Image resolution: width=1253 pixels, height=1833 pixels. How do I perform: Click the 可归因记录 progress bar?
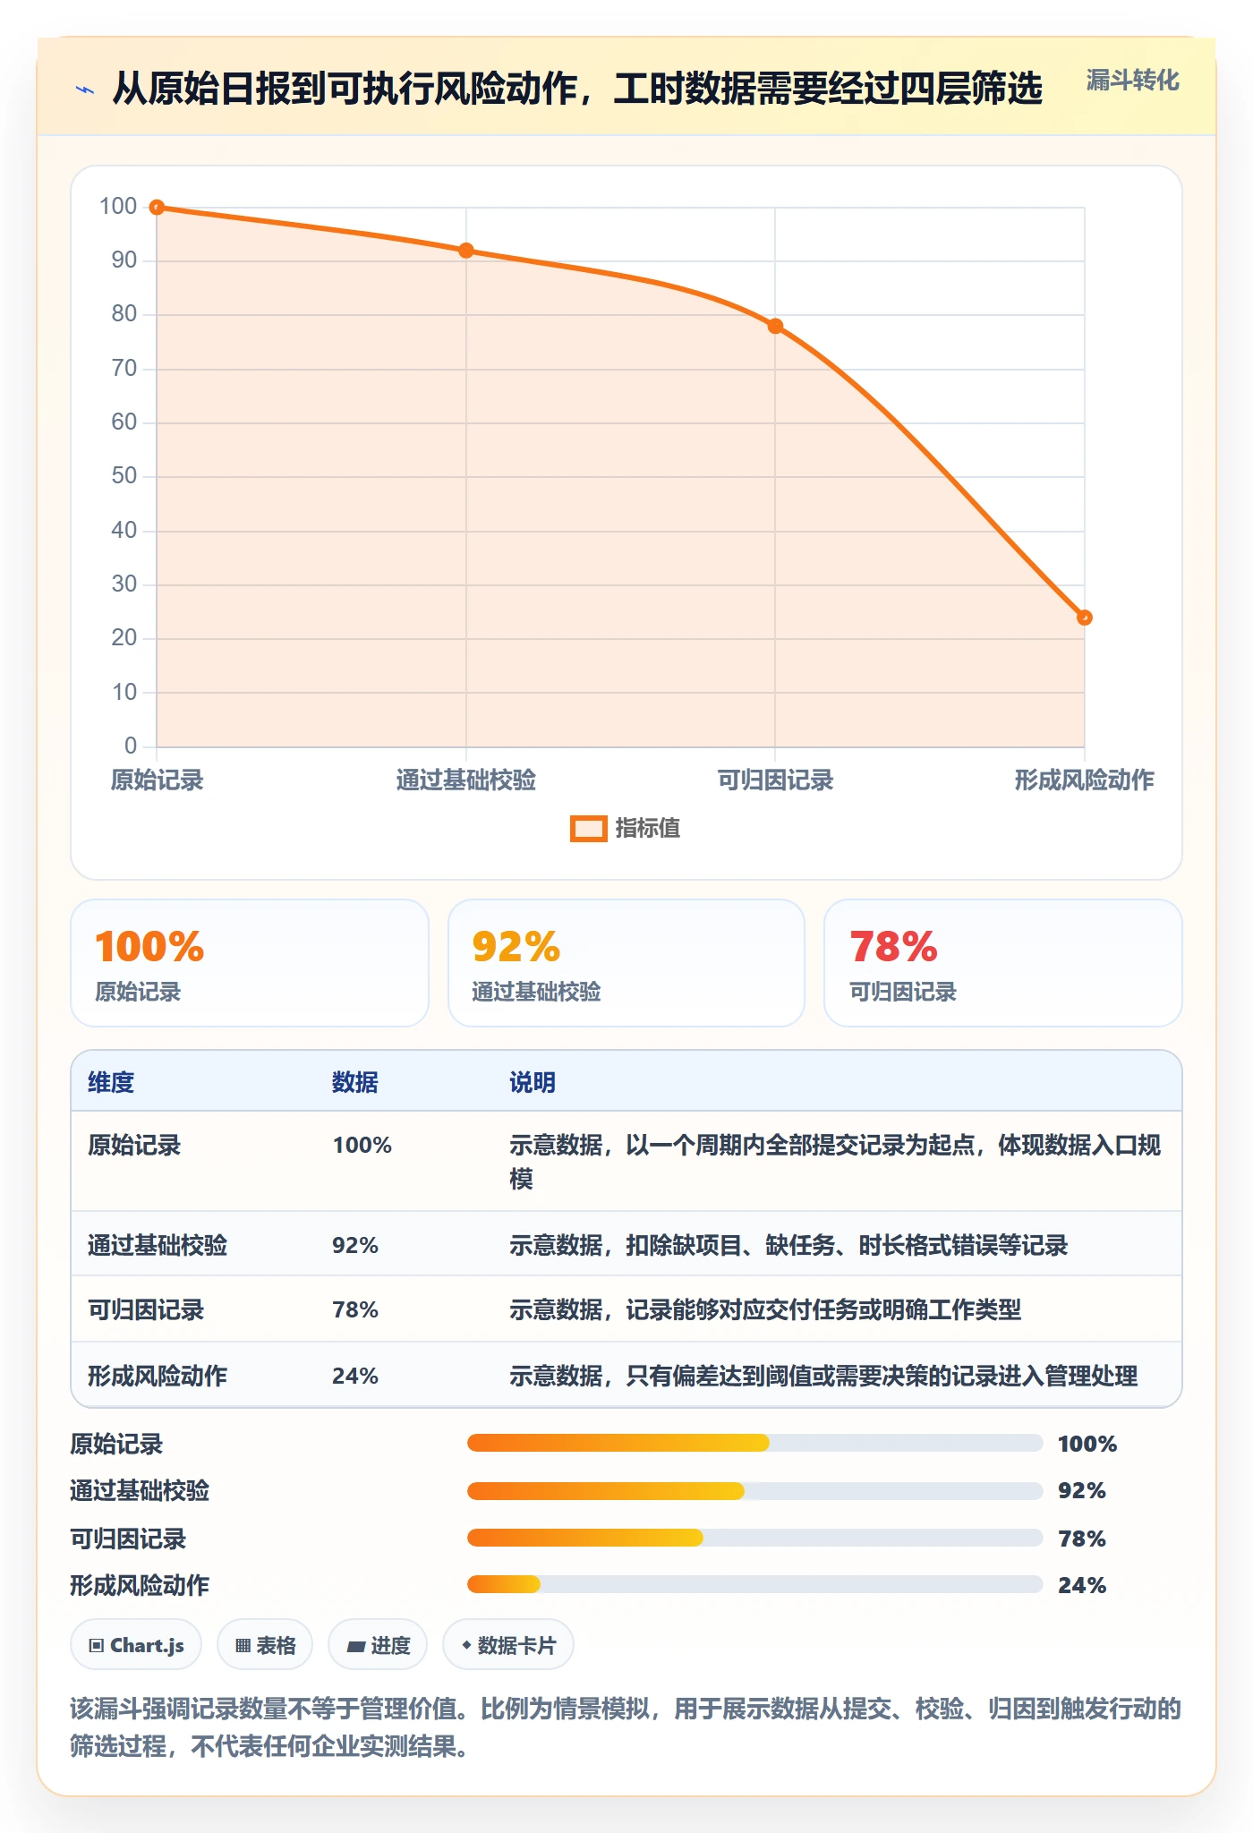tap(755, 1539)
